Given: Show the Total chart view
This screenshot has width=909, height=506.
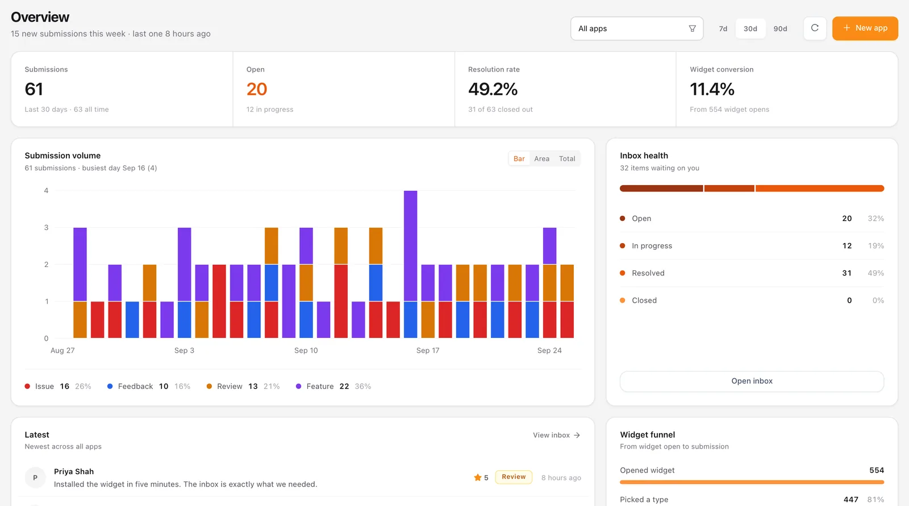Looking at the screenshot, I should click(x=567, y=158).
